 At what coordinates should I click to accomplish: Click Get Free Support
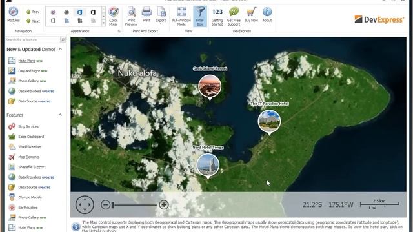[x=234, y=16]
